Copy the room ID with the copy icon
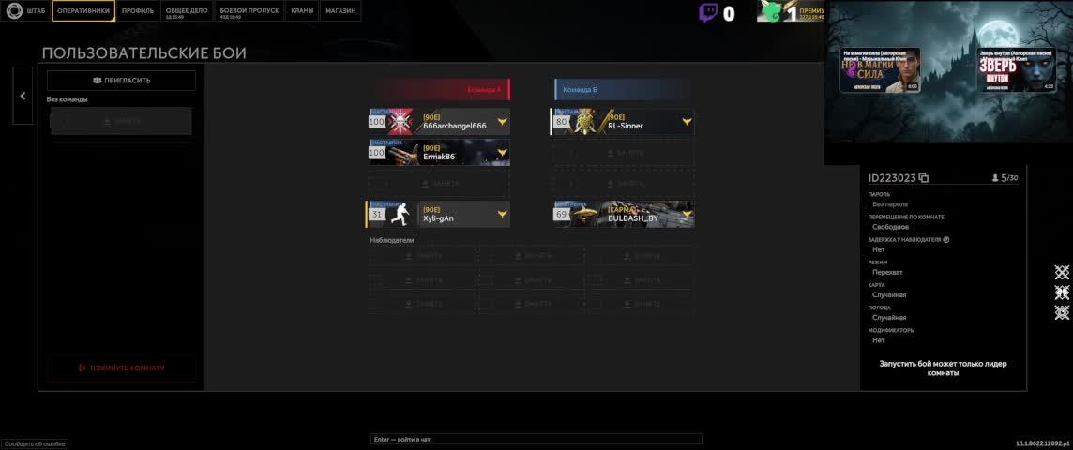Viewport: 1073px width, 450px height. (x=924, y=178)
